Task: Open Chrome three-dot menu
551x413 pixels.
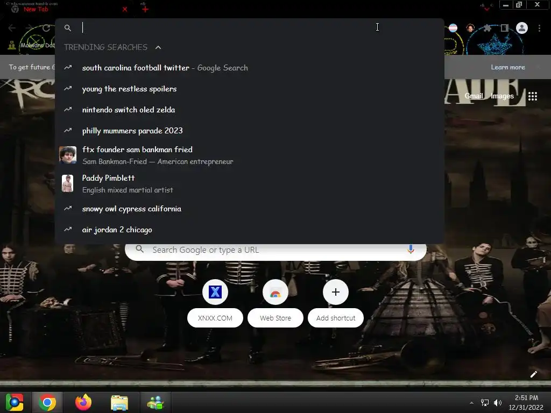Action: click(539, 28)
